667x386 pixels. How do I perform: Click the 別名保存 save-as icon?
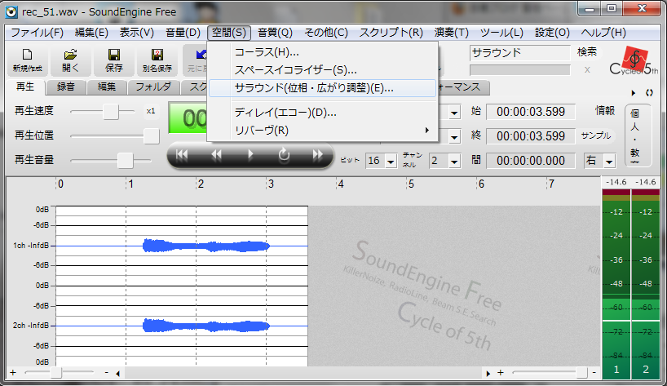157,60
